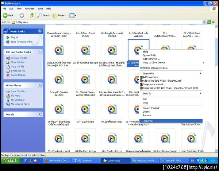The height and width of the screenshot is (171, 219).
Task: Select the 02. If-Jung Hye Bin.mp3 file icon
Action: (x=85, y=50)
